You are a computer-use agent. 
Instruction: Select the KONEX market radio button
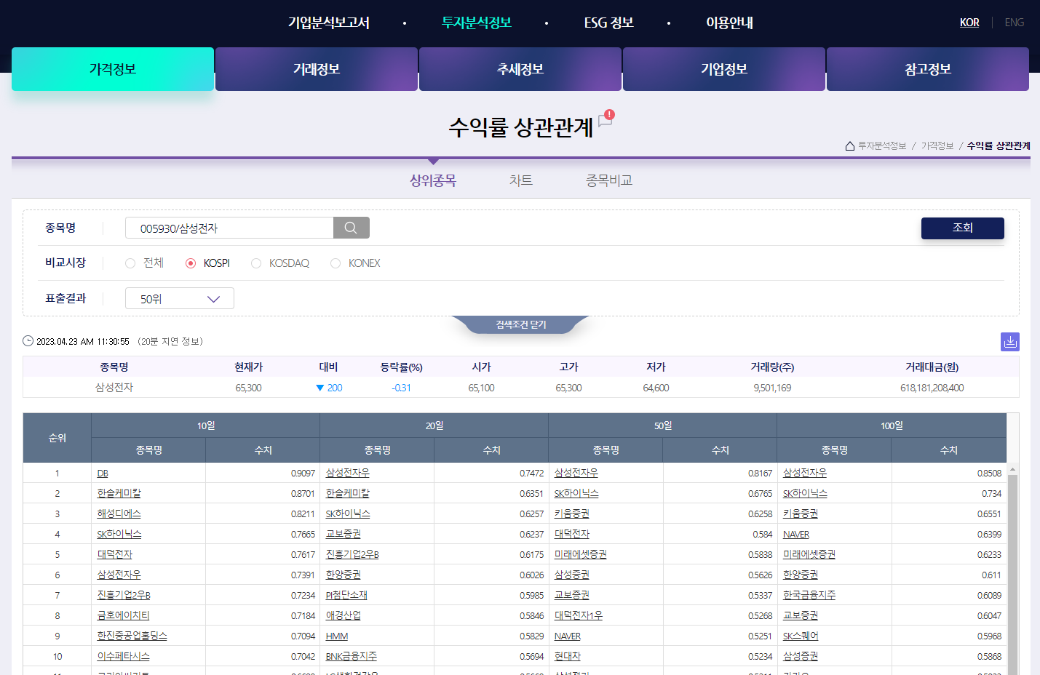336,263
